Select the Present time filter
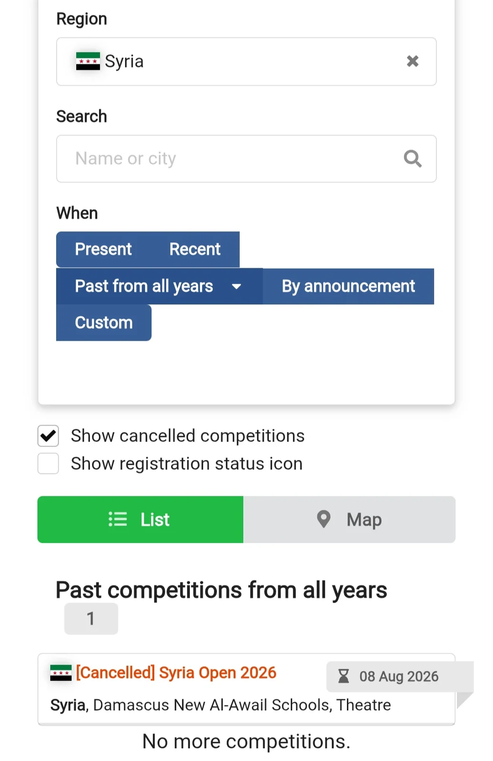 (103, 249)
